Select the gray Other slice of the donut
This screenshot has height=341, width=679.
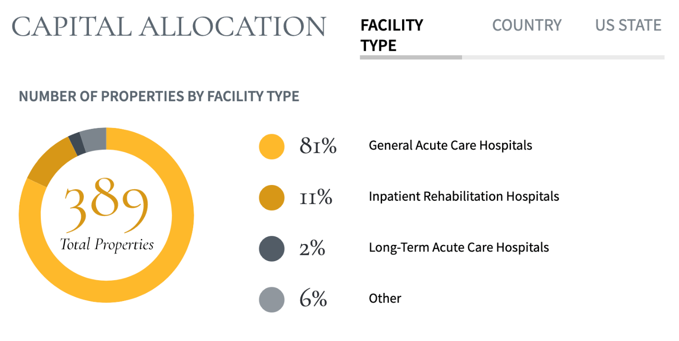pyautogui.click(x=93, y=136)
